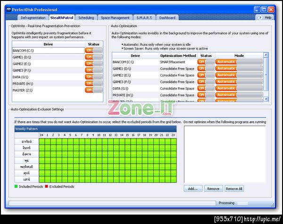283x224 pixels.
Task: Click the Remove All button
Action: 234,189
